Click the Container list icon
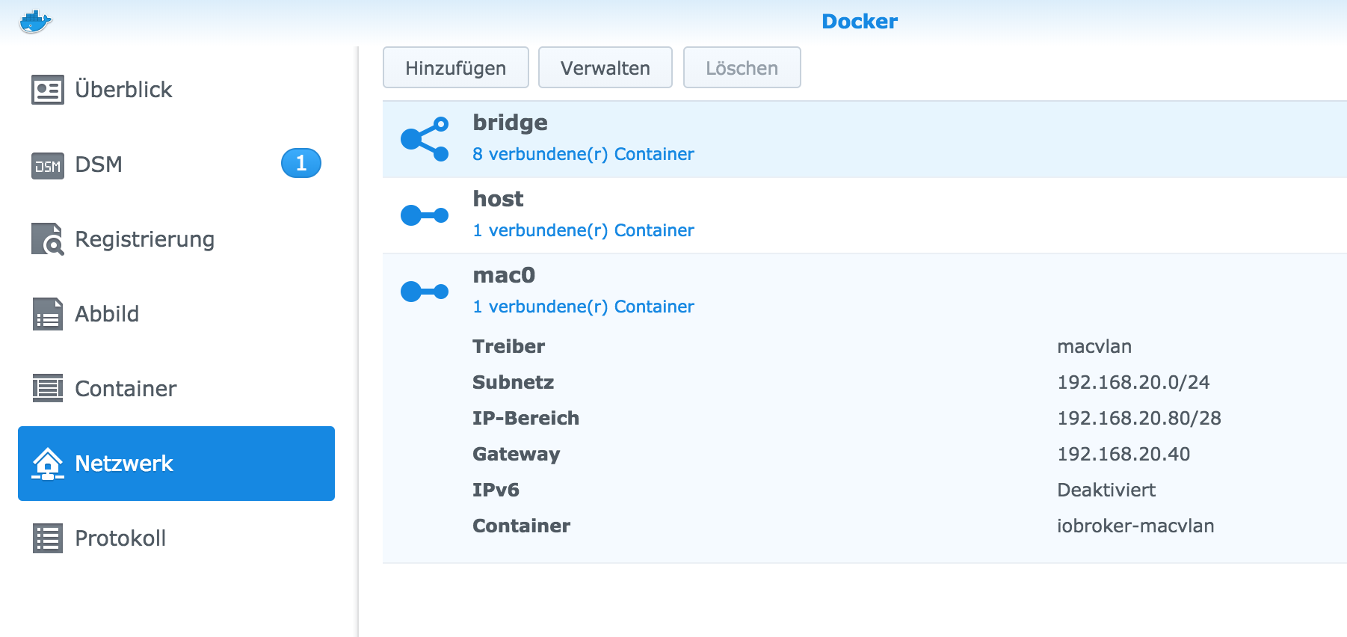 pyautogui.click(x=48, y=389)
